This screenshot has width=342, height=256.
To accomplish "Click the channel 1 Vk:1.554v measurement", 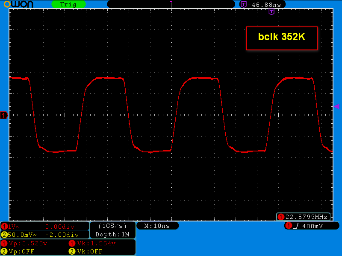I will (x=97, y=243).
